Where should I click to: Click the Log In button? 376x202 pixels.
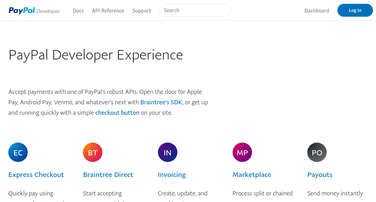click(355, 10)
